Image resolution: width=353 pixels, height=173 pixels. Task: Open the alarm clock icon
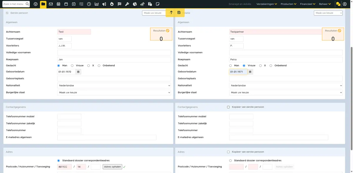point(89,4)
